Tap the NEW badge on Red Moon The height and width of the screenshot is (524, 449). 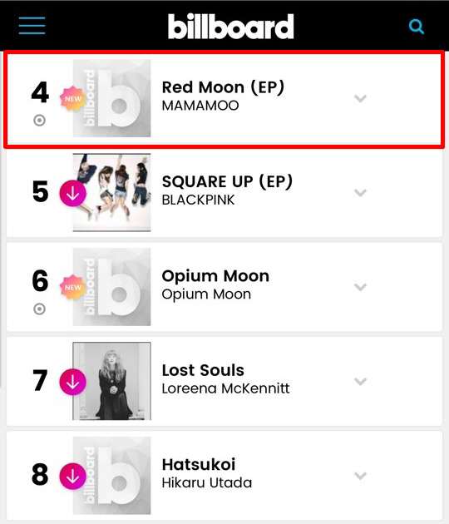click(72, 99)
